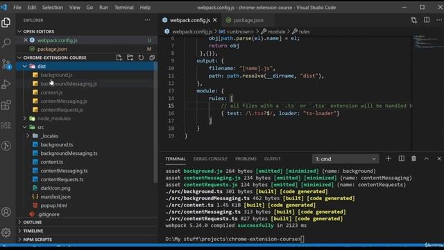Add a new terminal with plus icon

tap(388, 159)
